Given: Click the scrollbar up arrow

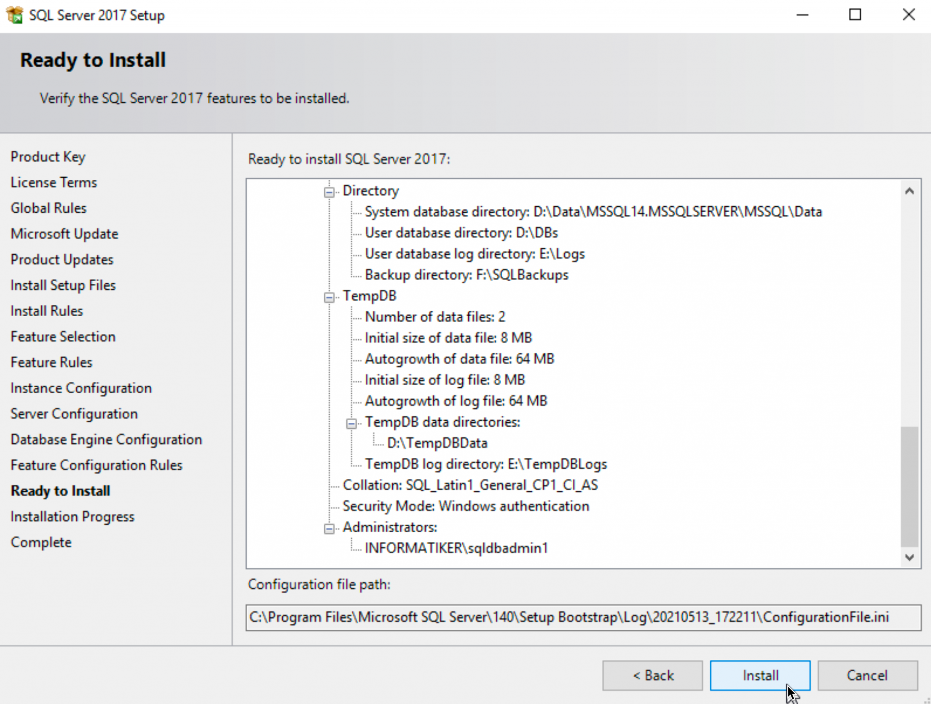Looking at the screenshot, I should point(909,192).
